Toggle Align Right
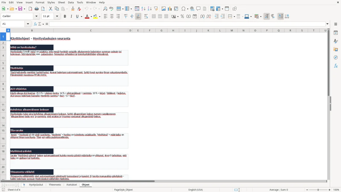This screenshot has width=341, height=192. tap(118, 16)
